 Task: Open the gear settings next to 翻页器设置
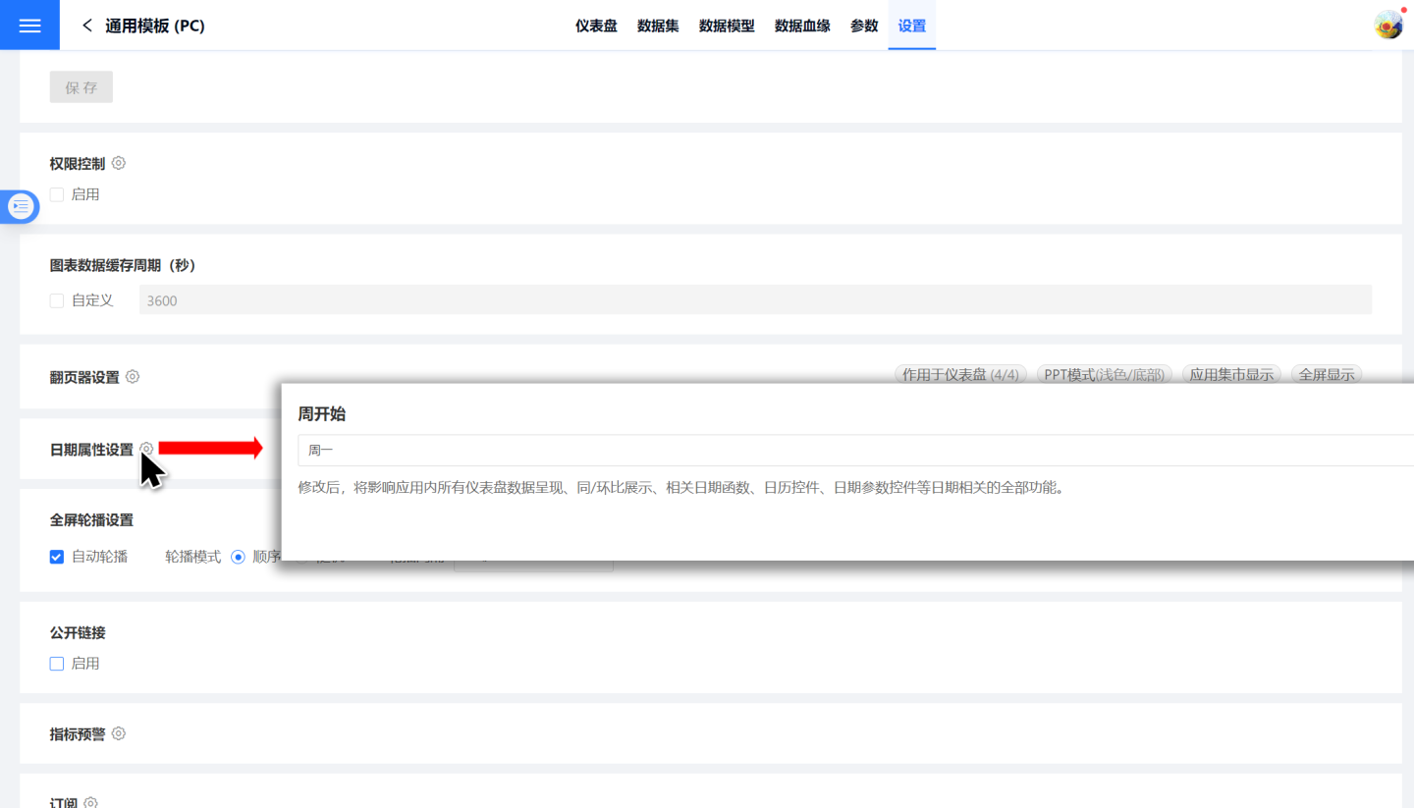coord(133,377)
